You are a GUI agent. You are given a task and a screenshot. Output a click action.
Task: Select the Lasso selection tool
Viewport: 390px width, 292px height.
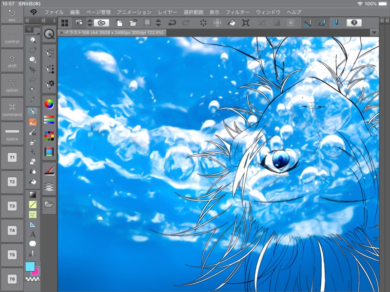[x=33, y=79]
